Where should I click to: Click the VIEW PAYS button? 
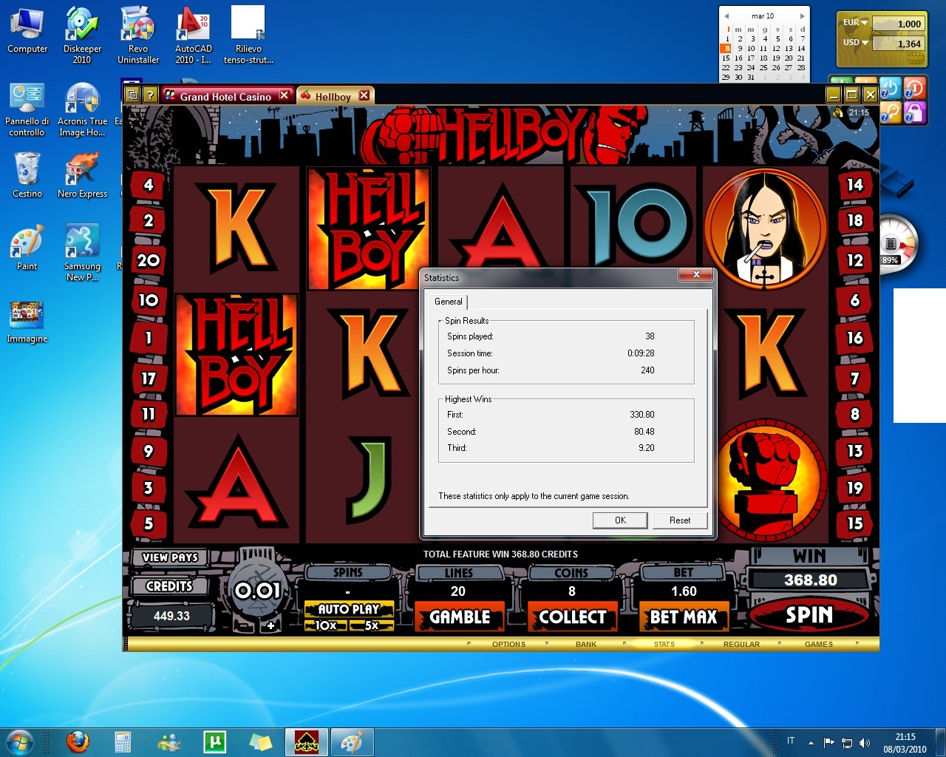[x=170, y=557]
